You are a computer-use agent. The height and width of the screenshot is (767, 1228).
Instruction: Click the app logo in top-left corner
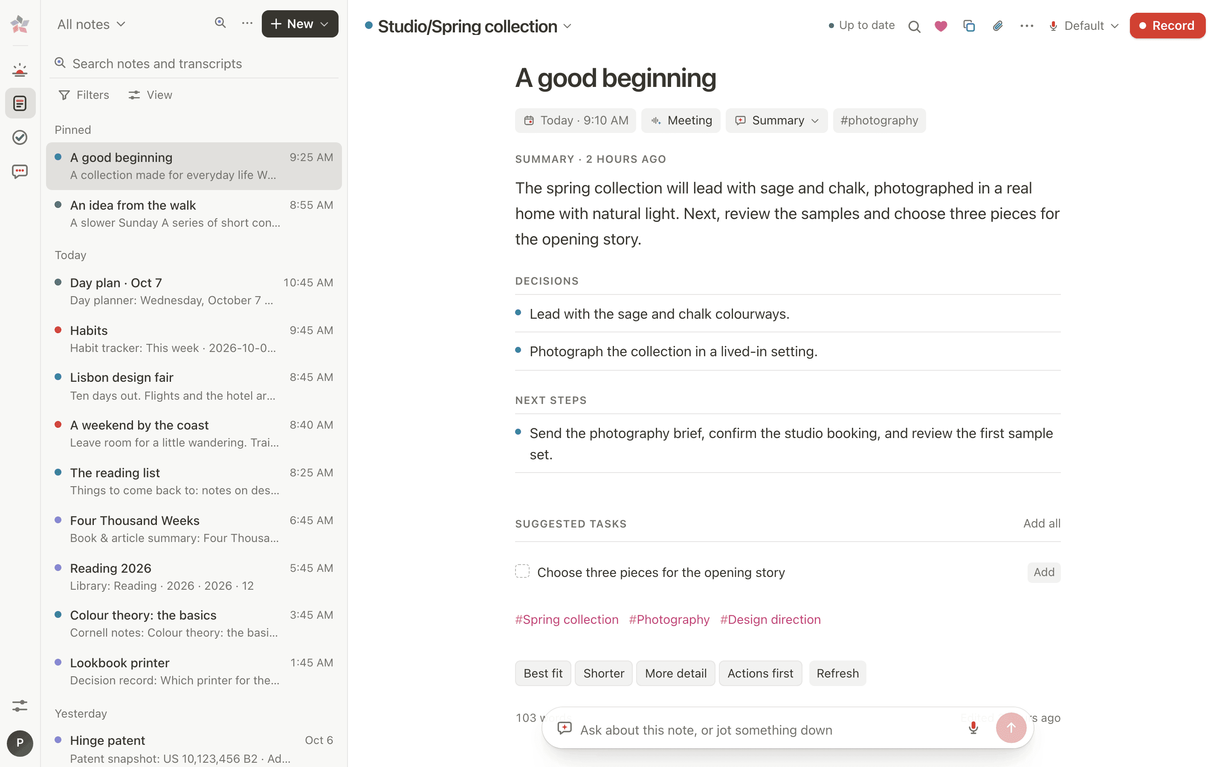(20, 24)
